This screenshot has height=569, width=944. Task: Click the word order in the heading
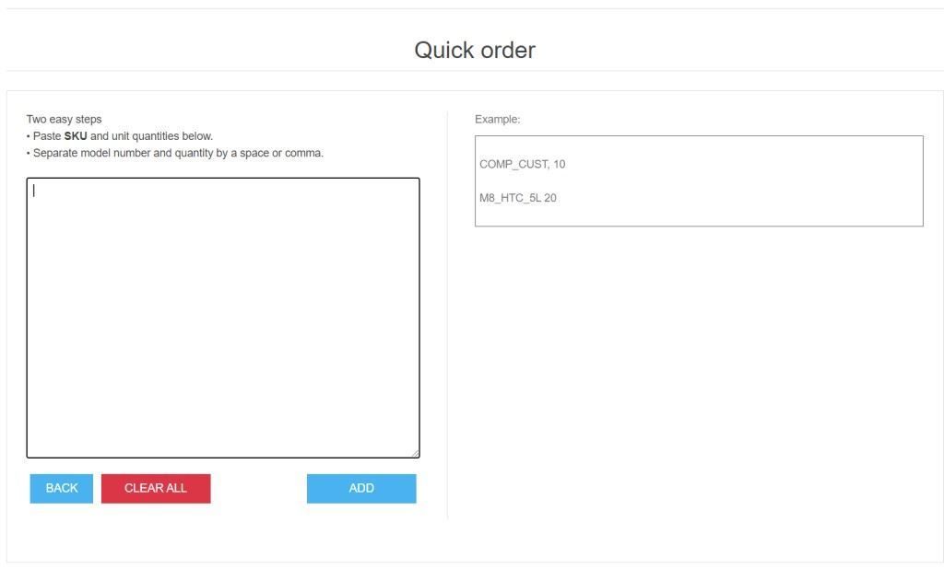point(508,50)
